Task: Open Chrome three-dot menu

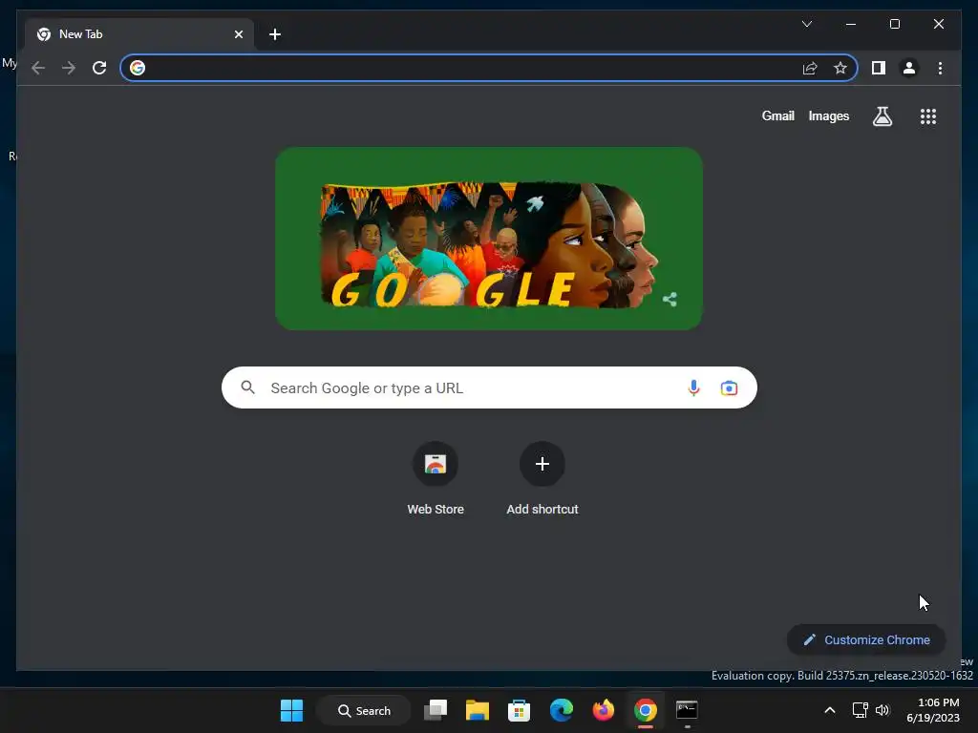Action: 940,68
